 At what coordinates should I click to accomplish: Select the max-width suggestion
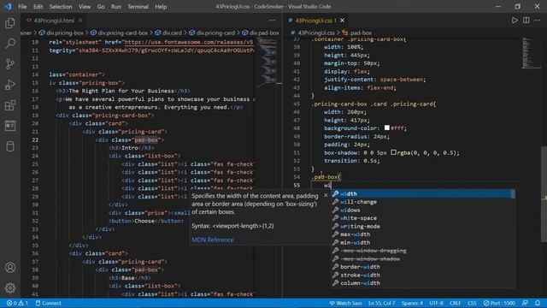pos(423,234)
